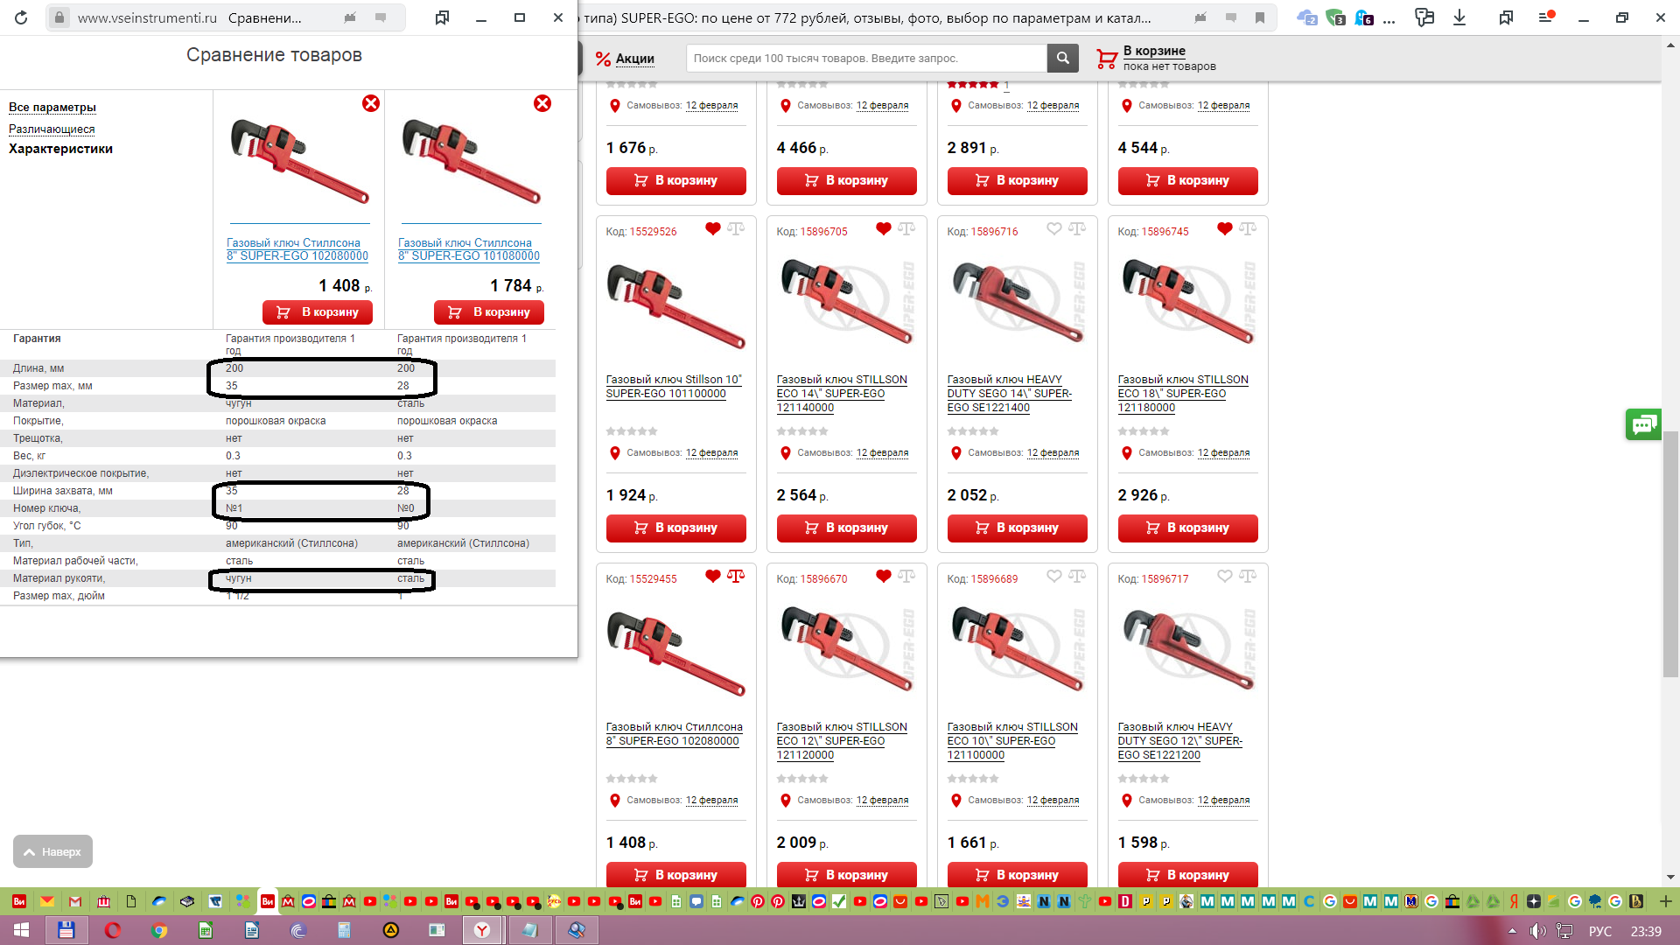The width and height of the screenshot is (1680, 945).
Task: Click the search magnifier button
Action: 1062,59
